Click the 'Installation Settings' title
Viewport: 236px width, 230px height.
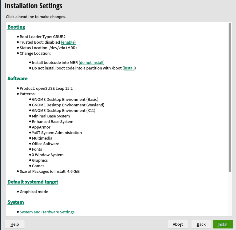pyautogui.click(x=34, y=6)
